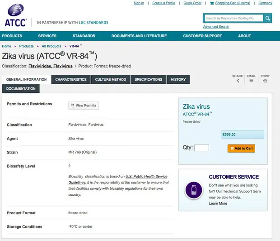The height and width of the screenshot is (241, 280).
Task: Click the Print icon
Action: click(x=265, y=81)
